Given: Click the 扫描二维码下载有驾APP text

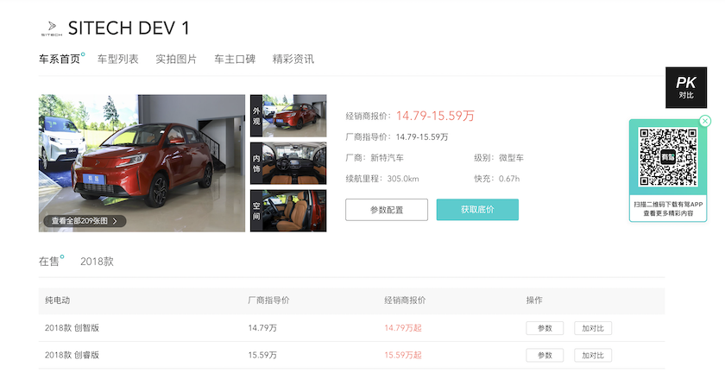Looking at the screenshot, I should [668, 204].
